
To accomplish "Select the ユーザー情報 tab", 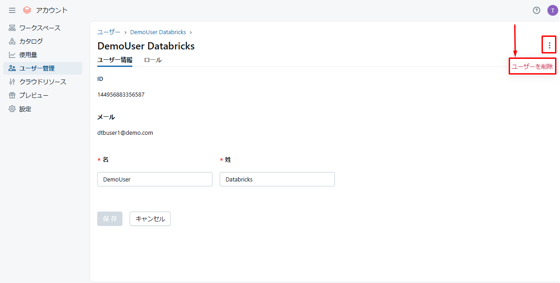I will pyautogui.click(x=115, y=60).
